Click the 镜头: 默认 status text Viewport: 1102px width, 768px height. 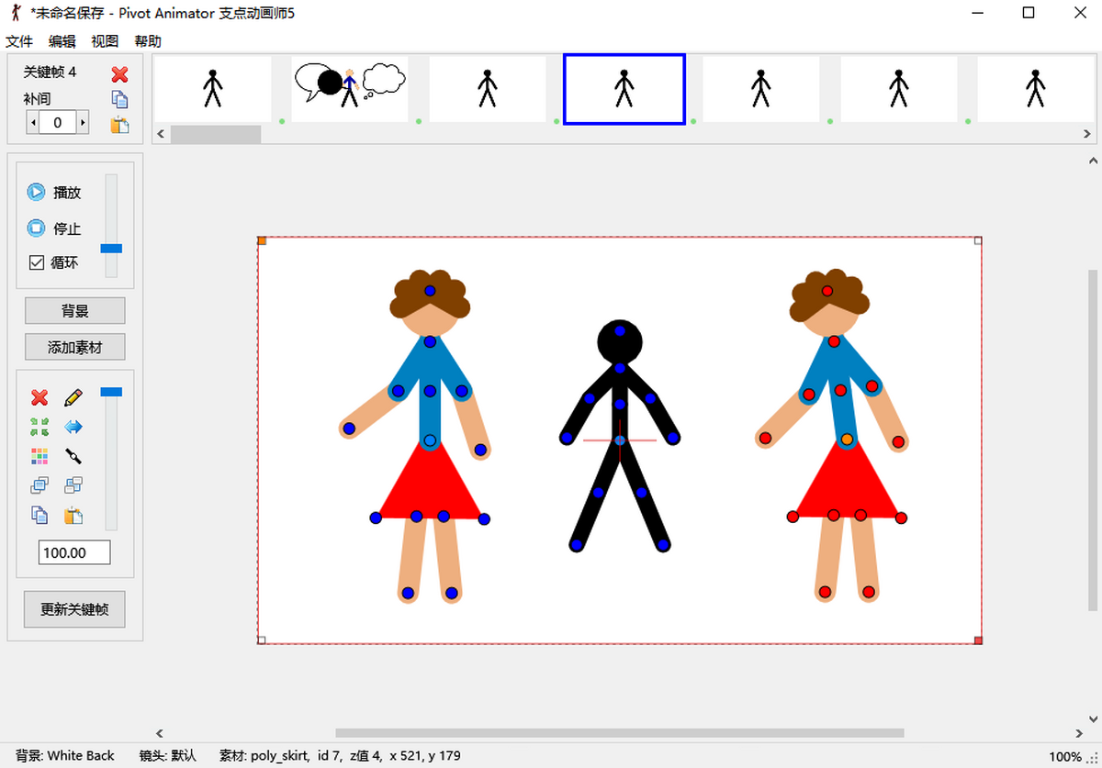(x=168, y=756)
